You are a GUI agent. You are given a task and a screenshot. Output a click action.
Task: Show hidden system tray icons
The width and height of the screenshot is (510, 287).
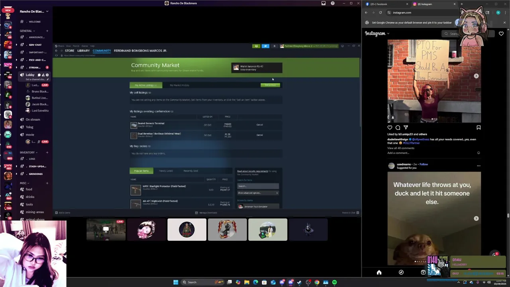[458, 282]
